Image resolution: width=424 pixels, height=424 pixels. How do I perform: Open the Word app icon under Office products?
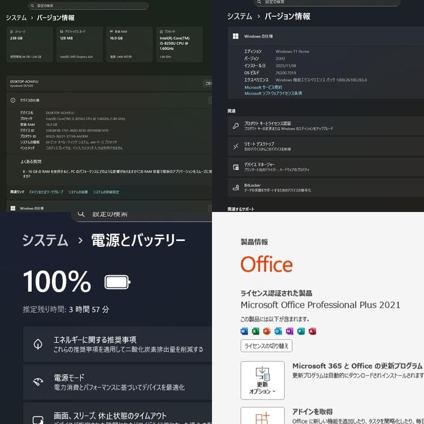click(x=244, y=331)
